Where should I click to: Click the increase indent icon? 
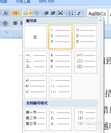click(x=53, y=13)
